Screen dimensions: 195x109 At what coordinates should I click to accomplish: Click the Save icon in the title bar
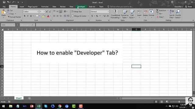tap(4, 2)
